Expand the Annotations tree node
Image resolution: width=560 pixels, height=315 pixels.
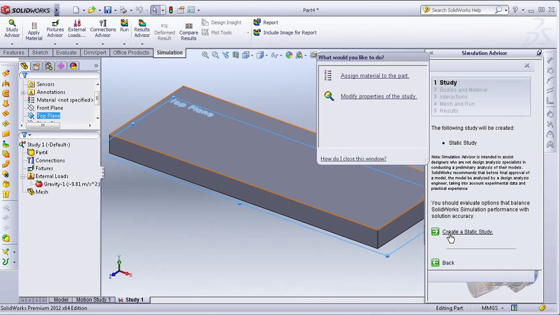pyautogui.click(x=23, y=92)
